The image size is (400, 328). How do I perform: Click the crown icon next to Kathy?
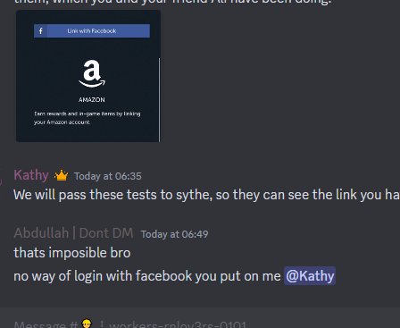click(x=62, y=175)
